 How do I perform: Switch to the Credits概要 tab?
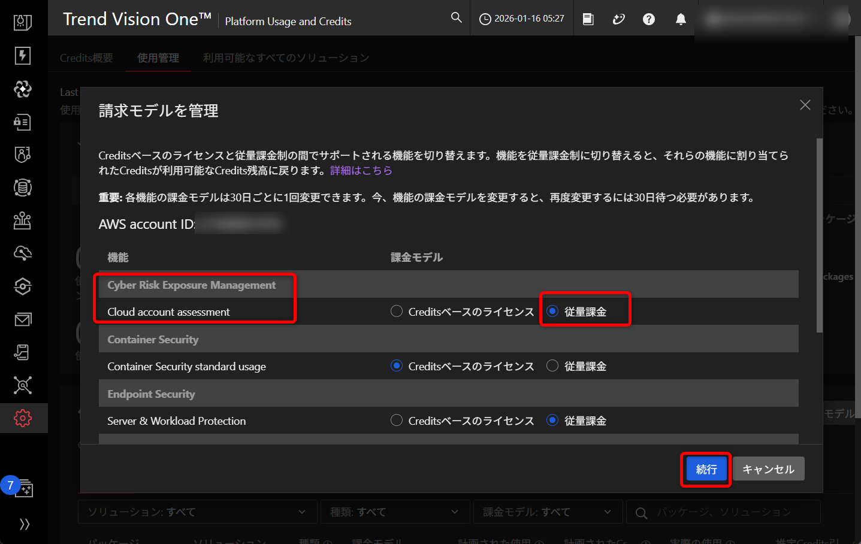tap(86, 58)
